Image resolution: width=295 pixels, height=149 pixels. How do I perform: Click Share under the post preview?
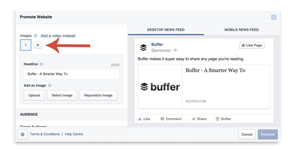(199, 119)
